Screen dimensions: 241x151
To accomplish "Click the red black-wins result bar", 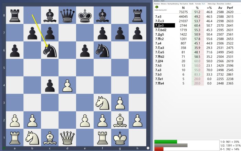I will tap(159, 149).
